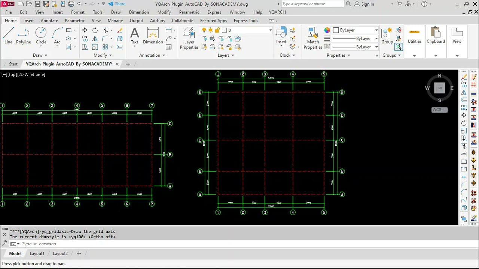Switch to the Add-ins ribbon tab
Screen dimensions: 479x269
pyautogui.click(x=157, y=21)
